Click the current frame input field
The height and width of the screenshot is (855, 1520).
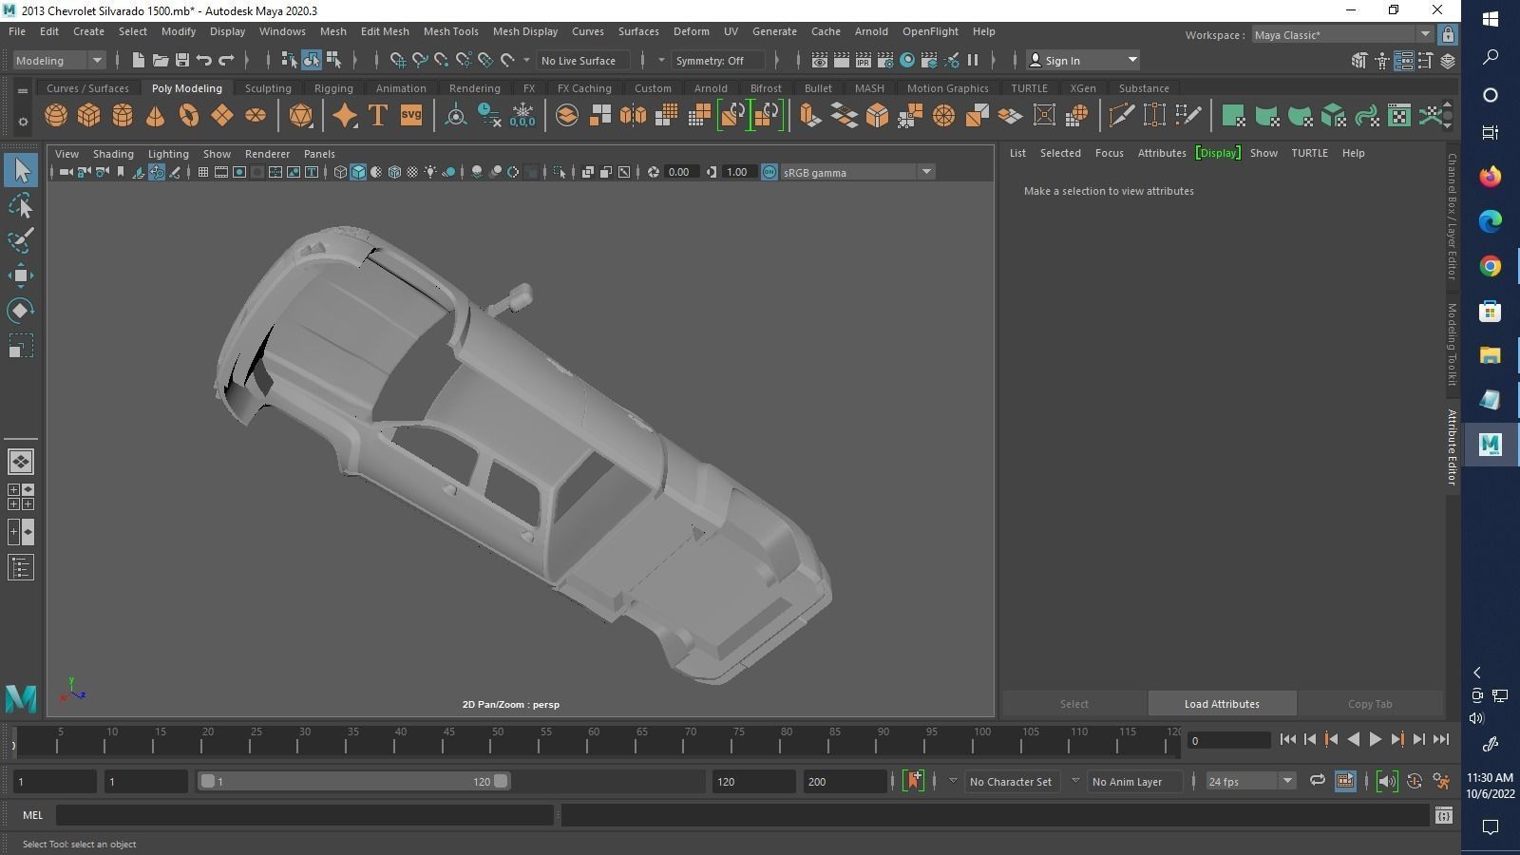[1229, 740]
